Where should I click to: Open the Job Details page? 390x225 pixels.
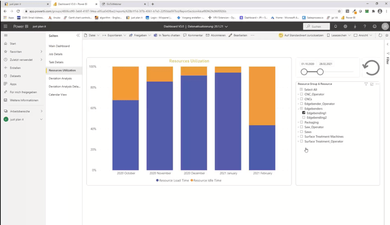pos(55,54)
